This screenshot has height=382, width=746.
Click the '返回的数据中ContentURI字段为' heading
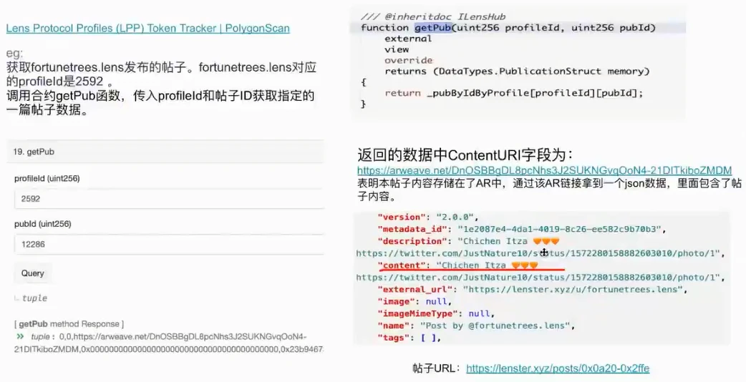click(465, 155)
